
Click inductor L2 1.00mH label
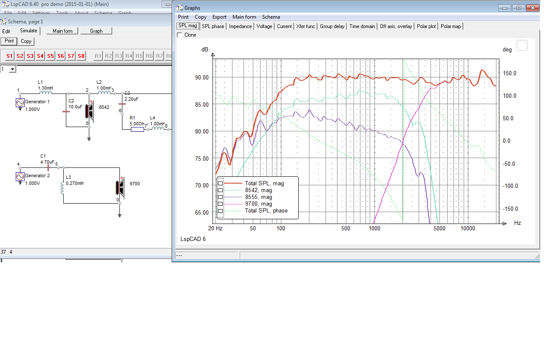coord(104,85)
